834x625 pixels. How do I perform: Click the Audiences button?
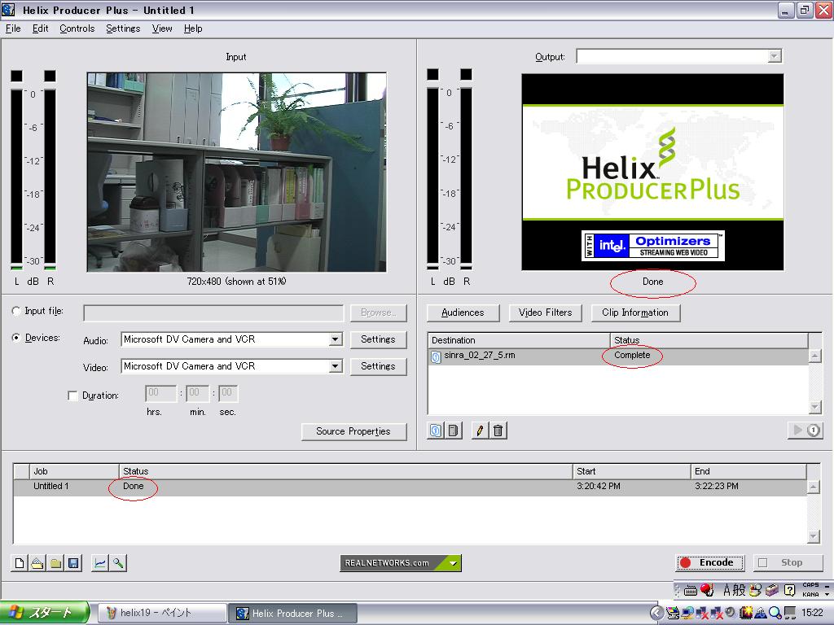click(463, 312)
